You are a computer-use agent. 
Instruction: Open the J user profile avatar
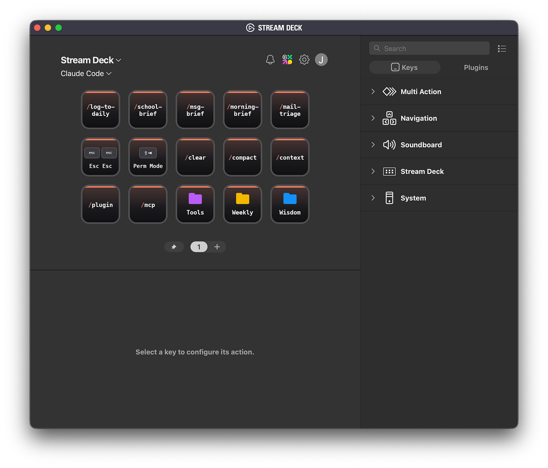point(321,59)
